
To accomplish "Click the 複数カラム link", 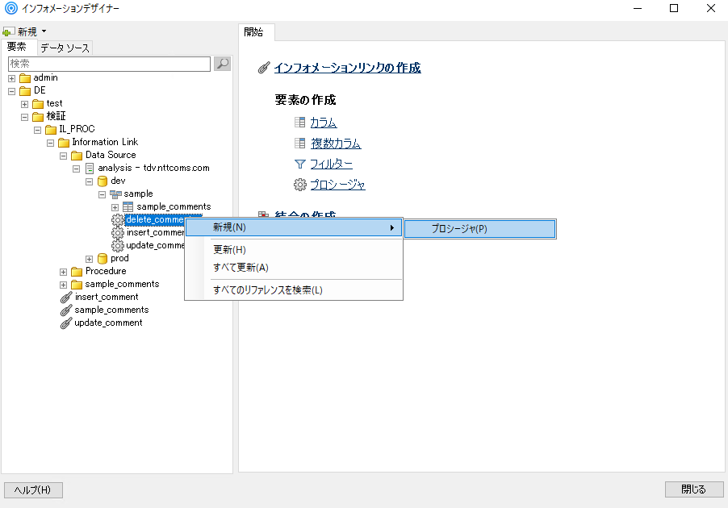I will pyautogui.click(x=336, y=144).
